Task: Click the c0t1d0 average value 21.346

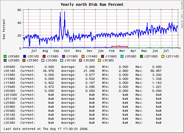Action: click(x=89, y=71)
